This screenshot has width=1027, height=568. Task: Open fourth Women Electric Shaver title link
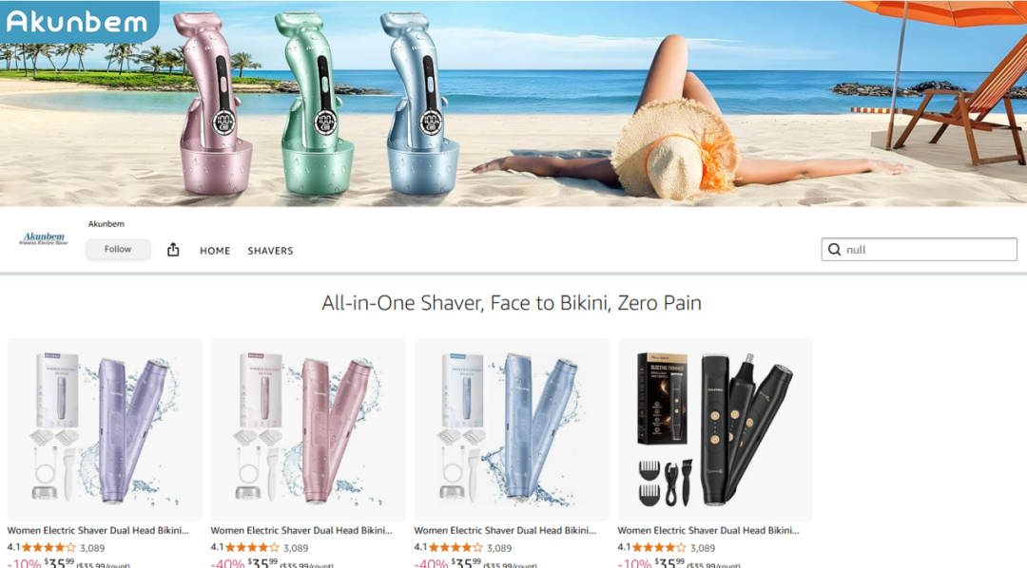click(708, 531)
